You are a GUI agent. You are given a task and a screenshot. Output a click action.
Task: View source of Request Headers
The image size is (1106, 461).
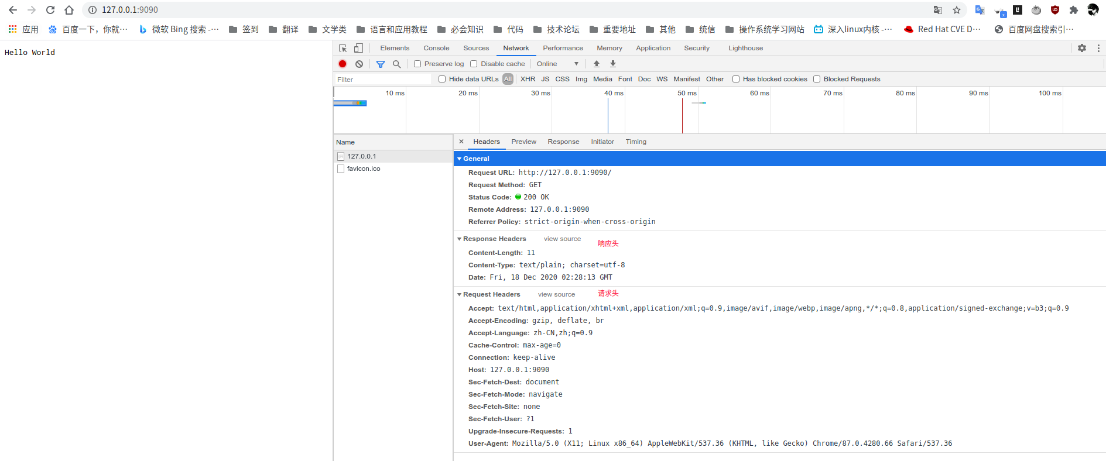click(556, 294)
